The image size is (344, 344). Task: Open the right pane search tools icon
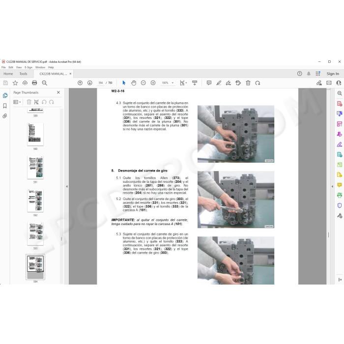coord(340,93)
